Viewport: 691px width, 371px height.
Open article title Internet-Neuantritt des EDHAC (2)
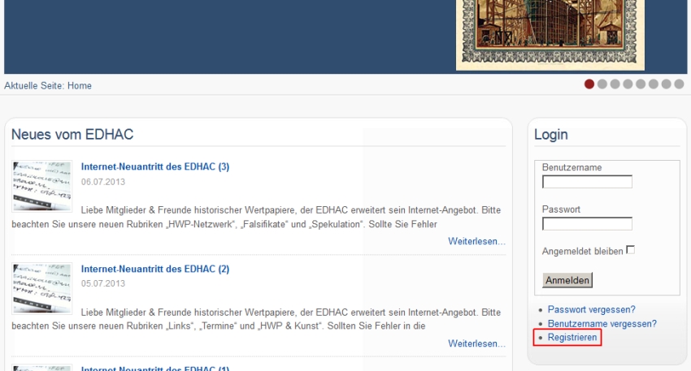155,269
